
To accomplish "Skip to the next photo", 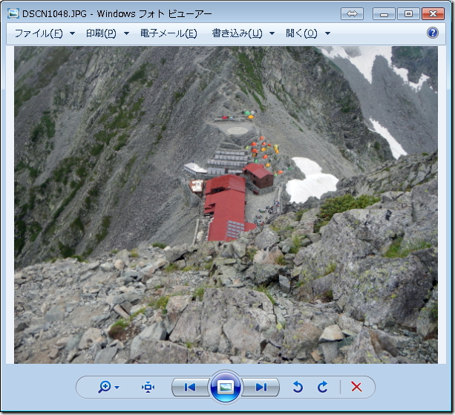I will 261,387.
